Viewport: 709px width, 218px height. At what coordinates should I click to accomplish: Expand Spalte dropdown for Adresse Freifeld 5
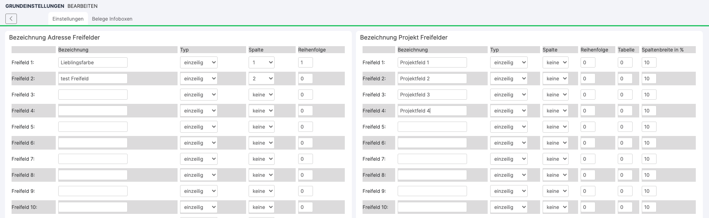[x=261, y=127]
